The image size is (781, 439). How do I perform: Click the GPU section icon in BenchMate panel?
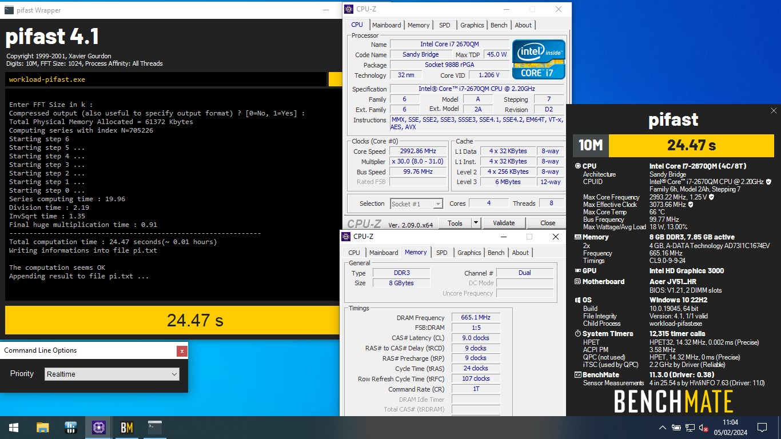pos(577,271)
